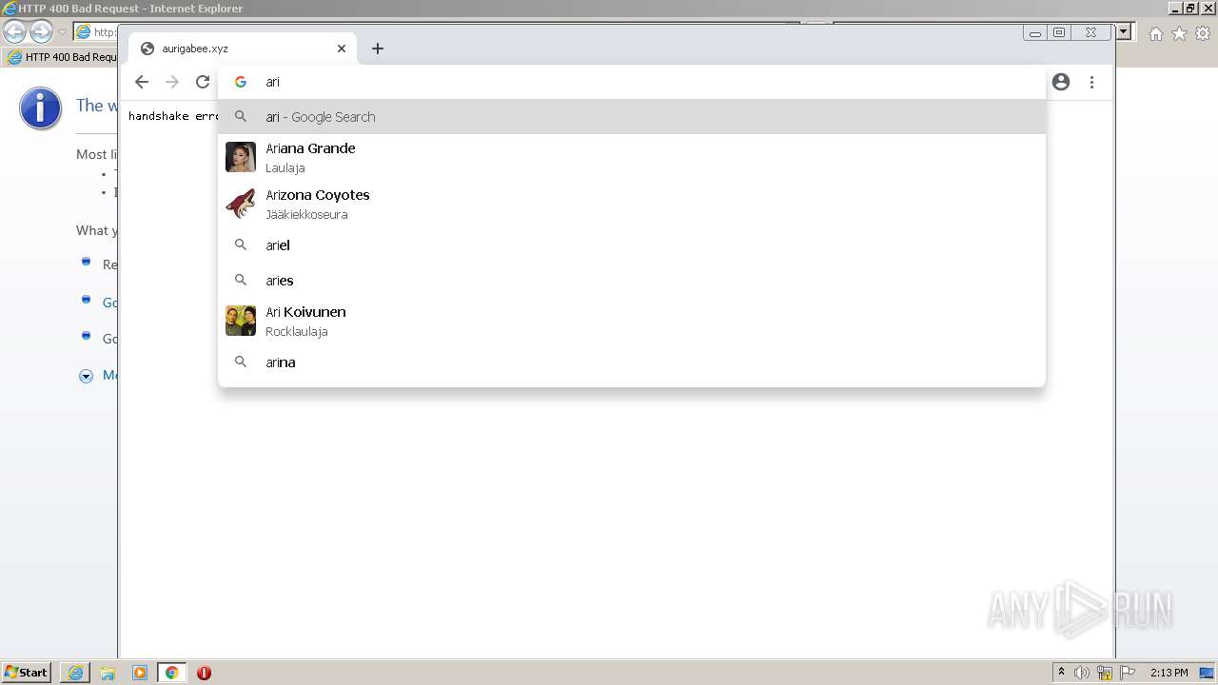Click the red Opera-style taskbar icon

tap(204, 673)
